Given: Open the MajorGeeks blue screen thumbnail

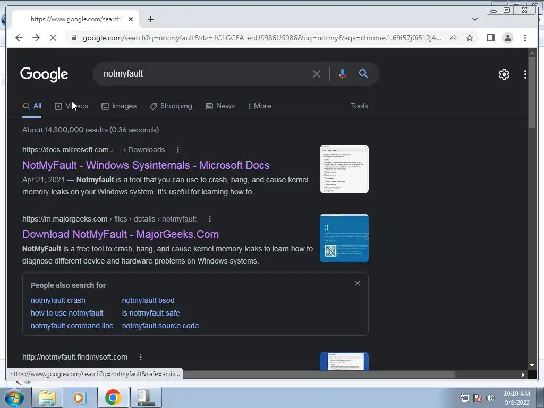Looking at the screenshot, I should [344, 238].
